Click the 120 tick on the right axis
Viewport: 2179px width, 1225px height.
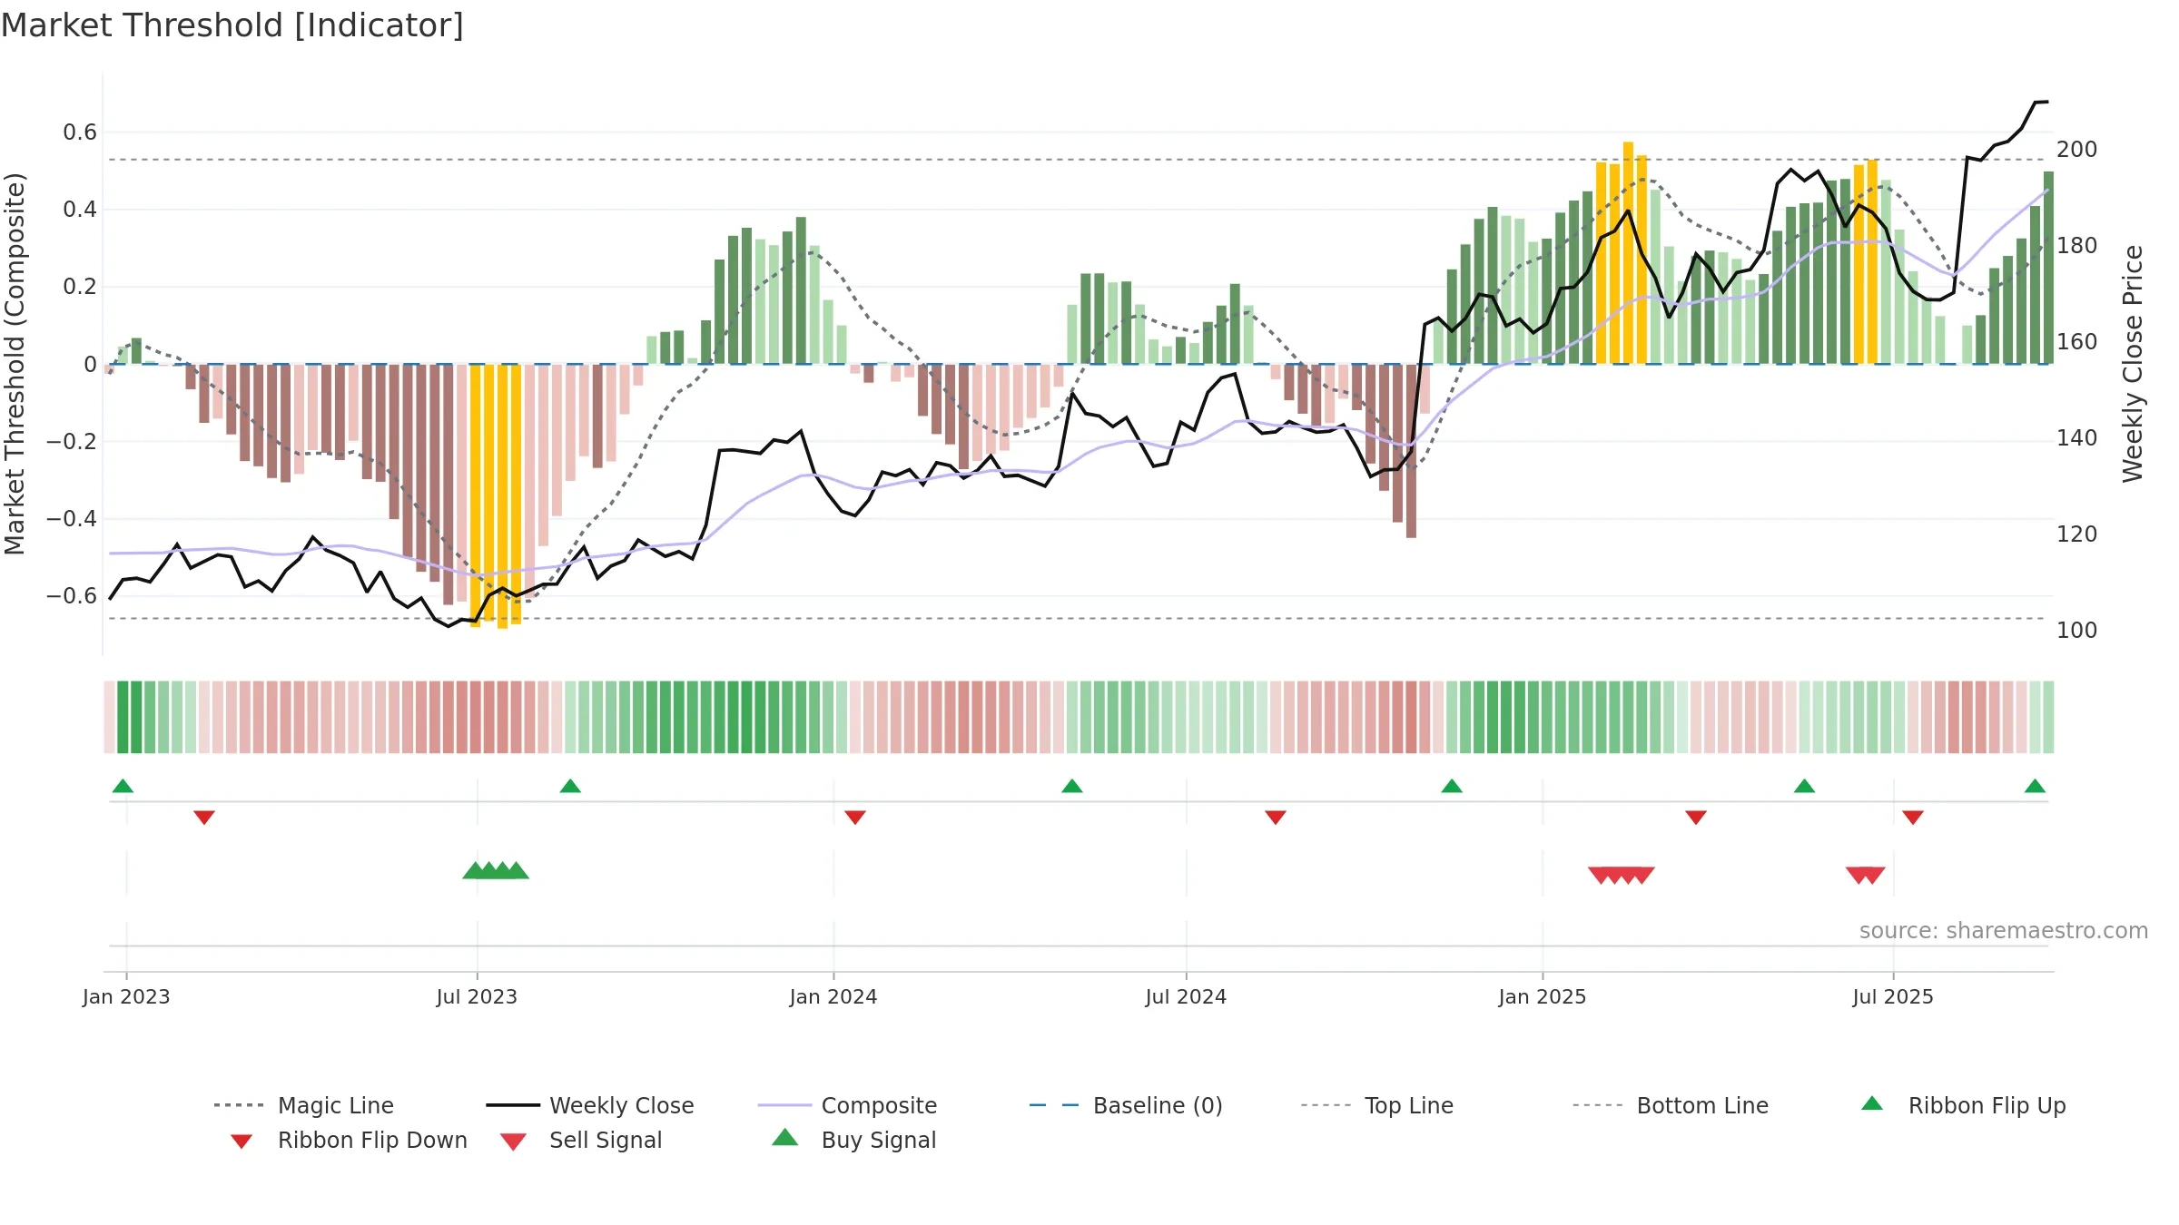2077,534
